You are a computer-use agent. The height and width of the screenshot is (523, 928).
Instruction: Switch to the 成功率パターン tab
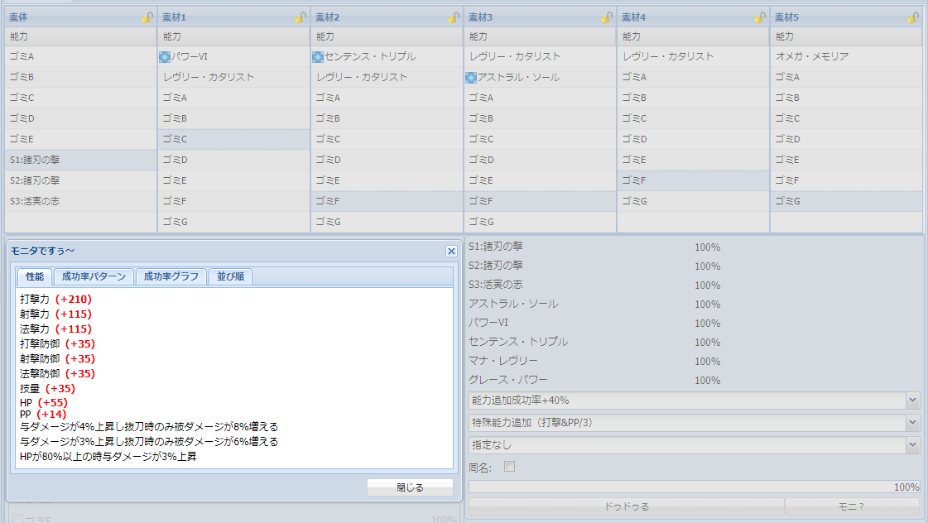94,277
